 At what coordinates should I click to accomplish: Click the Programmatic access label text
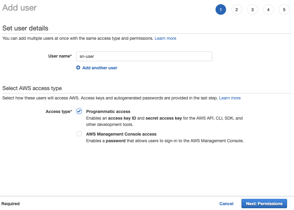[108, 111]
